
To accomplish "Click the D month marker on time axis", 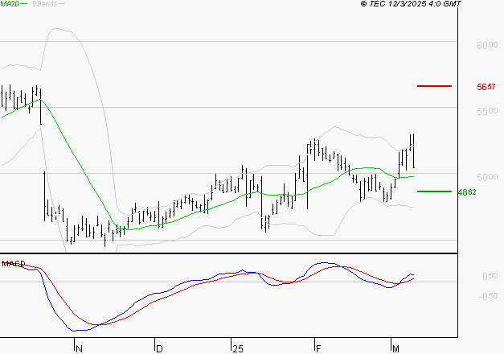I will point(159,348).
